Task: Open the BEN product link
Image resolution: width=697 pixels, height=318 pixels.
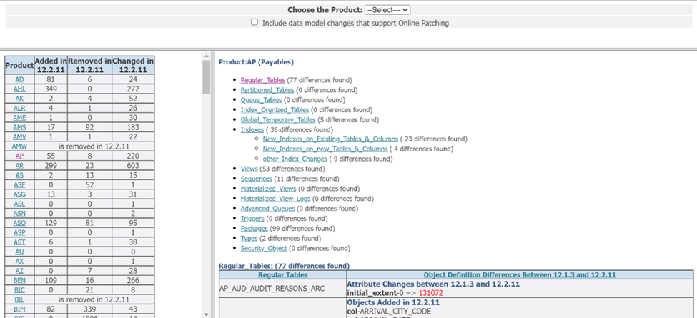Action: point(19,281)
